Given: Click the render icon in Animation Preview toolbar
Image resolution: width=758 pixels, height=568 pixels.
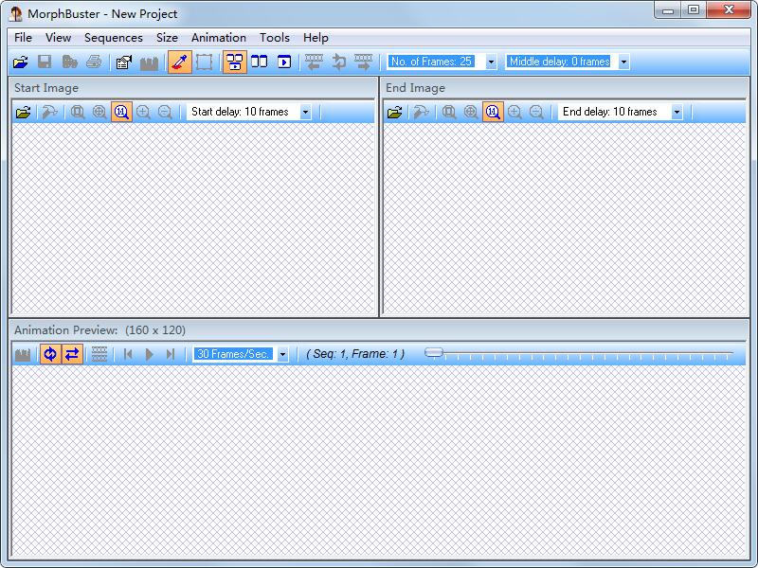Looking at the screenshot, I should pos(23,354).
